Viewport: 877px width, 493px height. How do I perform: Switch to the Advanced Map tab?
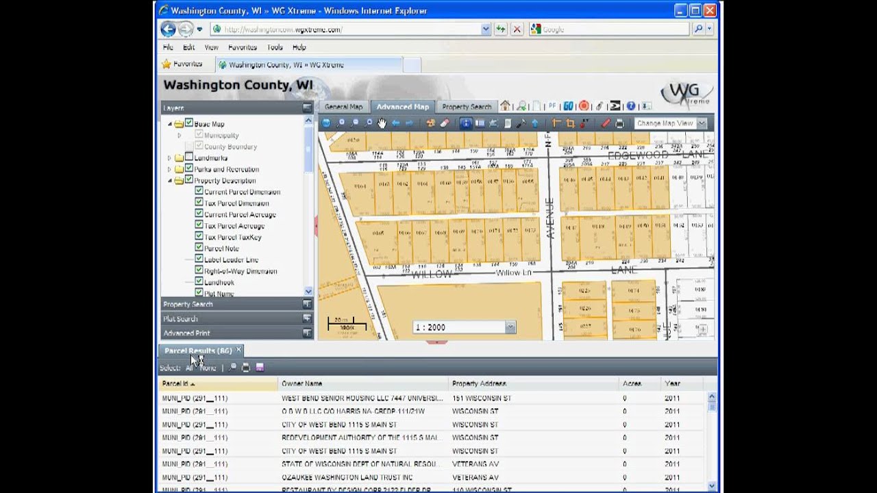[402, 107]
